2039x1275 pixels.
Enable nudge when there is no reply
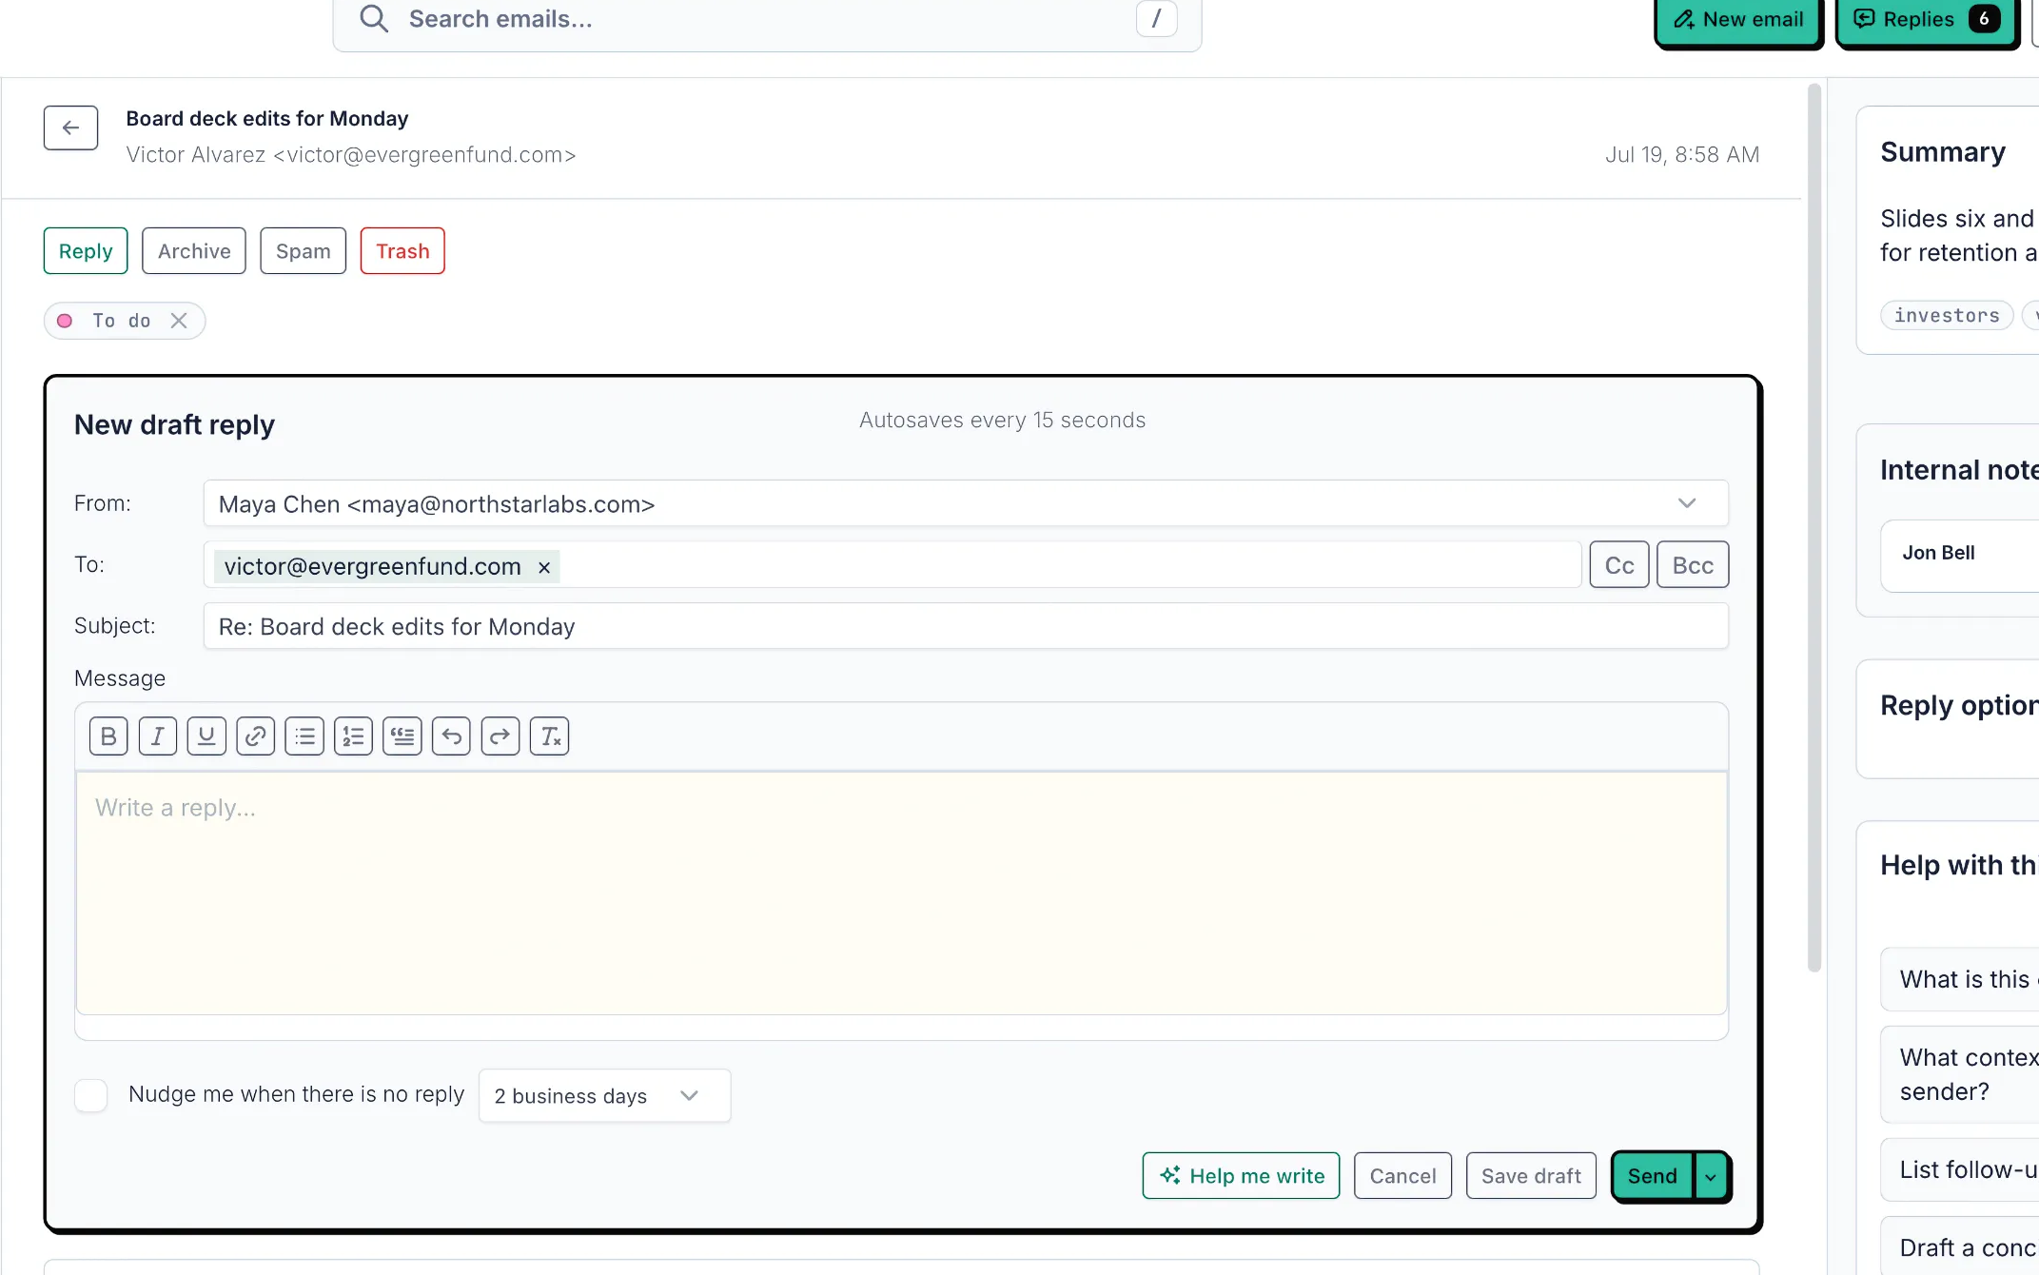(91, 1095)
